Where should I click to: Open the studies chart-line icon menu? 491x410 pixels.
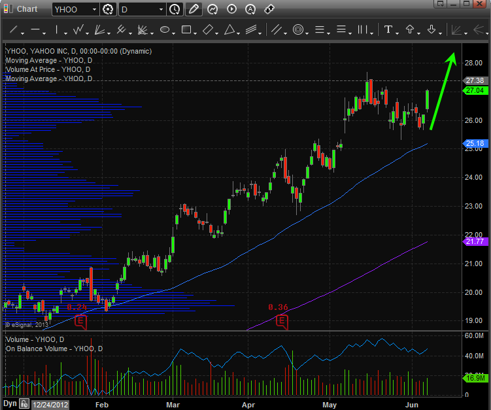pyautogui.click(x=212, y=9)
